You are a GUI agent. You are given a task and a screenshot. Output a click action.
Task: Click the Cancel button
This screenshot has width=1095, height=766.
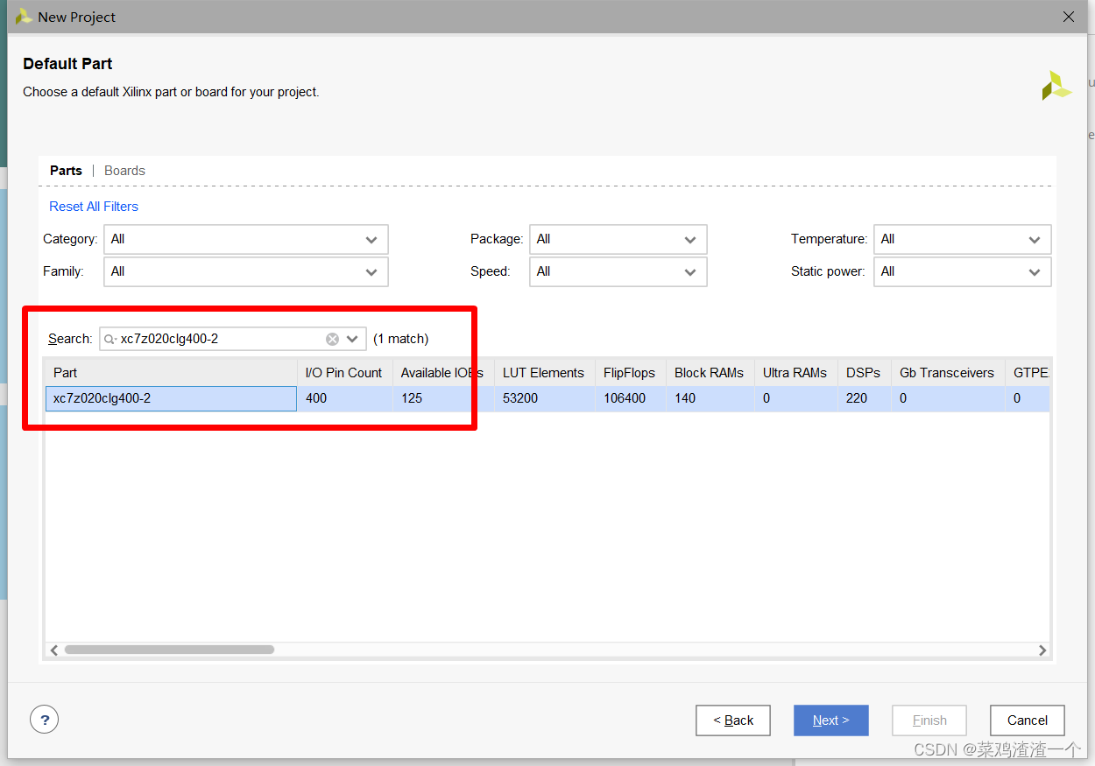pyautogui.click(x=1028, y=720)
